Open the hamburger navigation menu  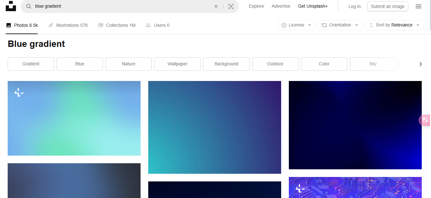coord(419,6)
